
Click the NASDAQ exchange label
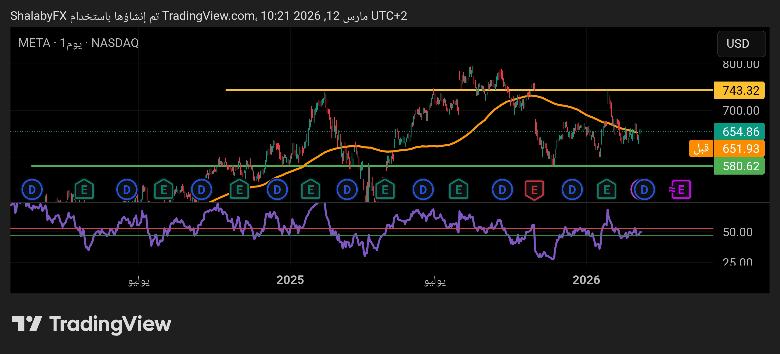coord(115,43)
